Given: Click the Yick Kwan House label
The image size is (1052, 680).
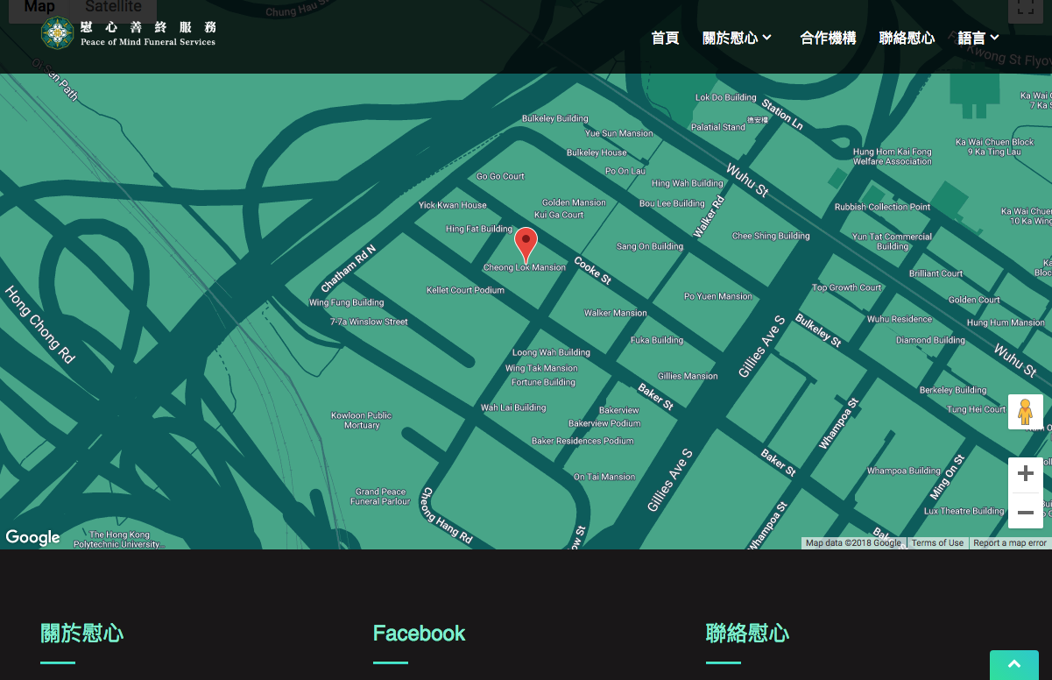Looking at the screenshot, I should (x=453, y=205).
